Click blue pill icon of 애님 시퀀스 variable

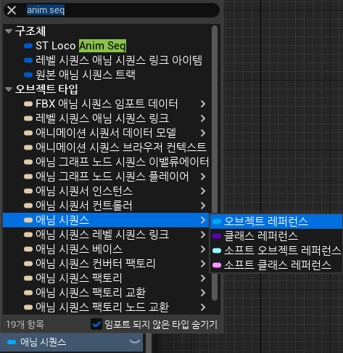(x=12, y=342)
